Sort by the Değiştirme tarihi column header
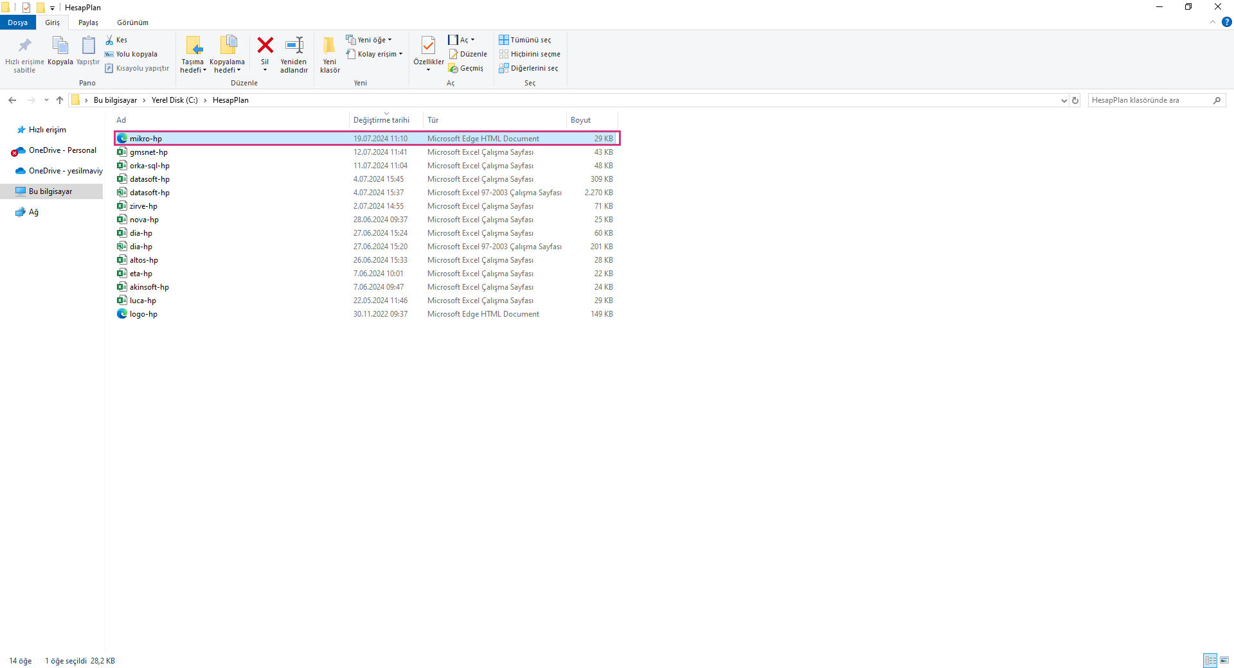The width and height of the screenshot is (1234, 668). tap(386, 120)
